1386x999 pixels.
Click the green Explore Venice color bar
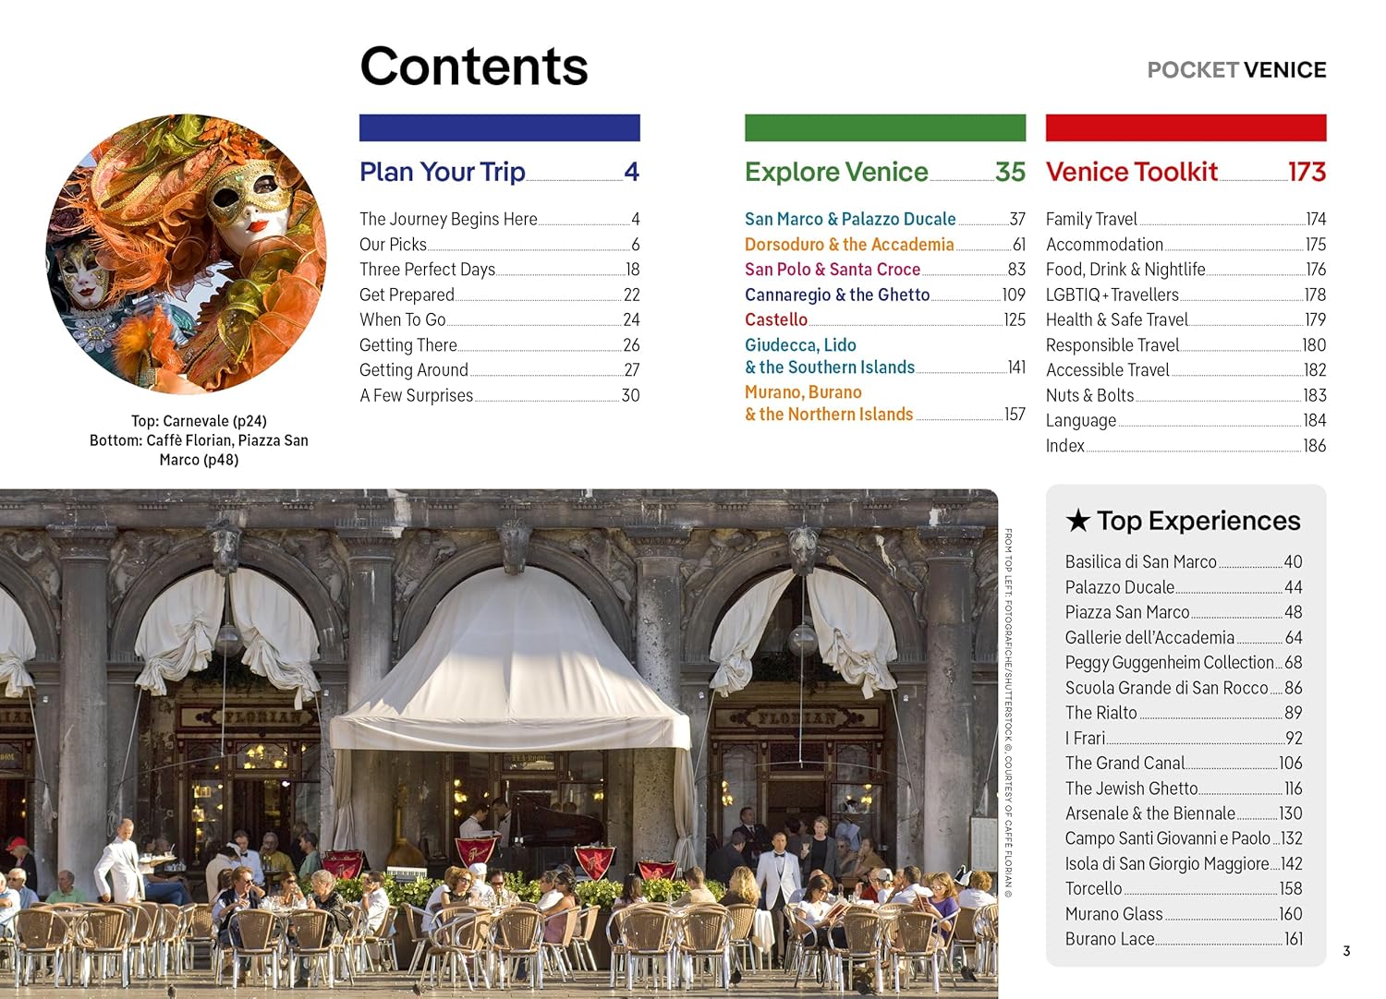(885, 127)
